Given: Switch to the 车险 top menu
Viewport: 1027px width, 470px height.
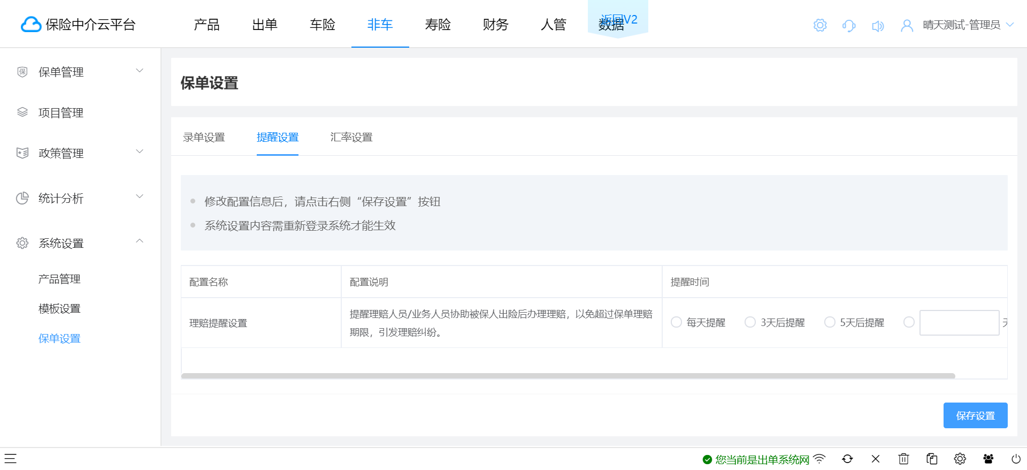Looking at the screenshot, I should point(323,25).
